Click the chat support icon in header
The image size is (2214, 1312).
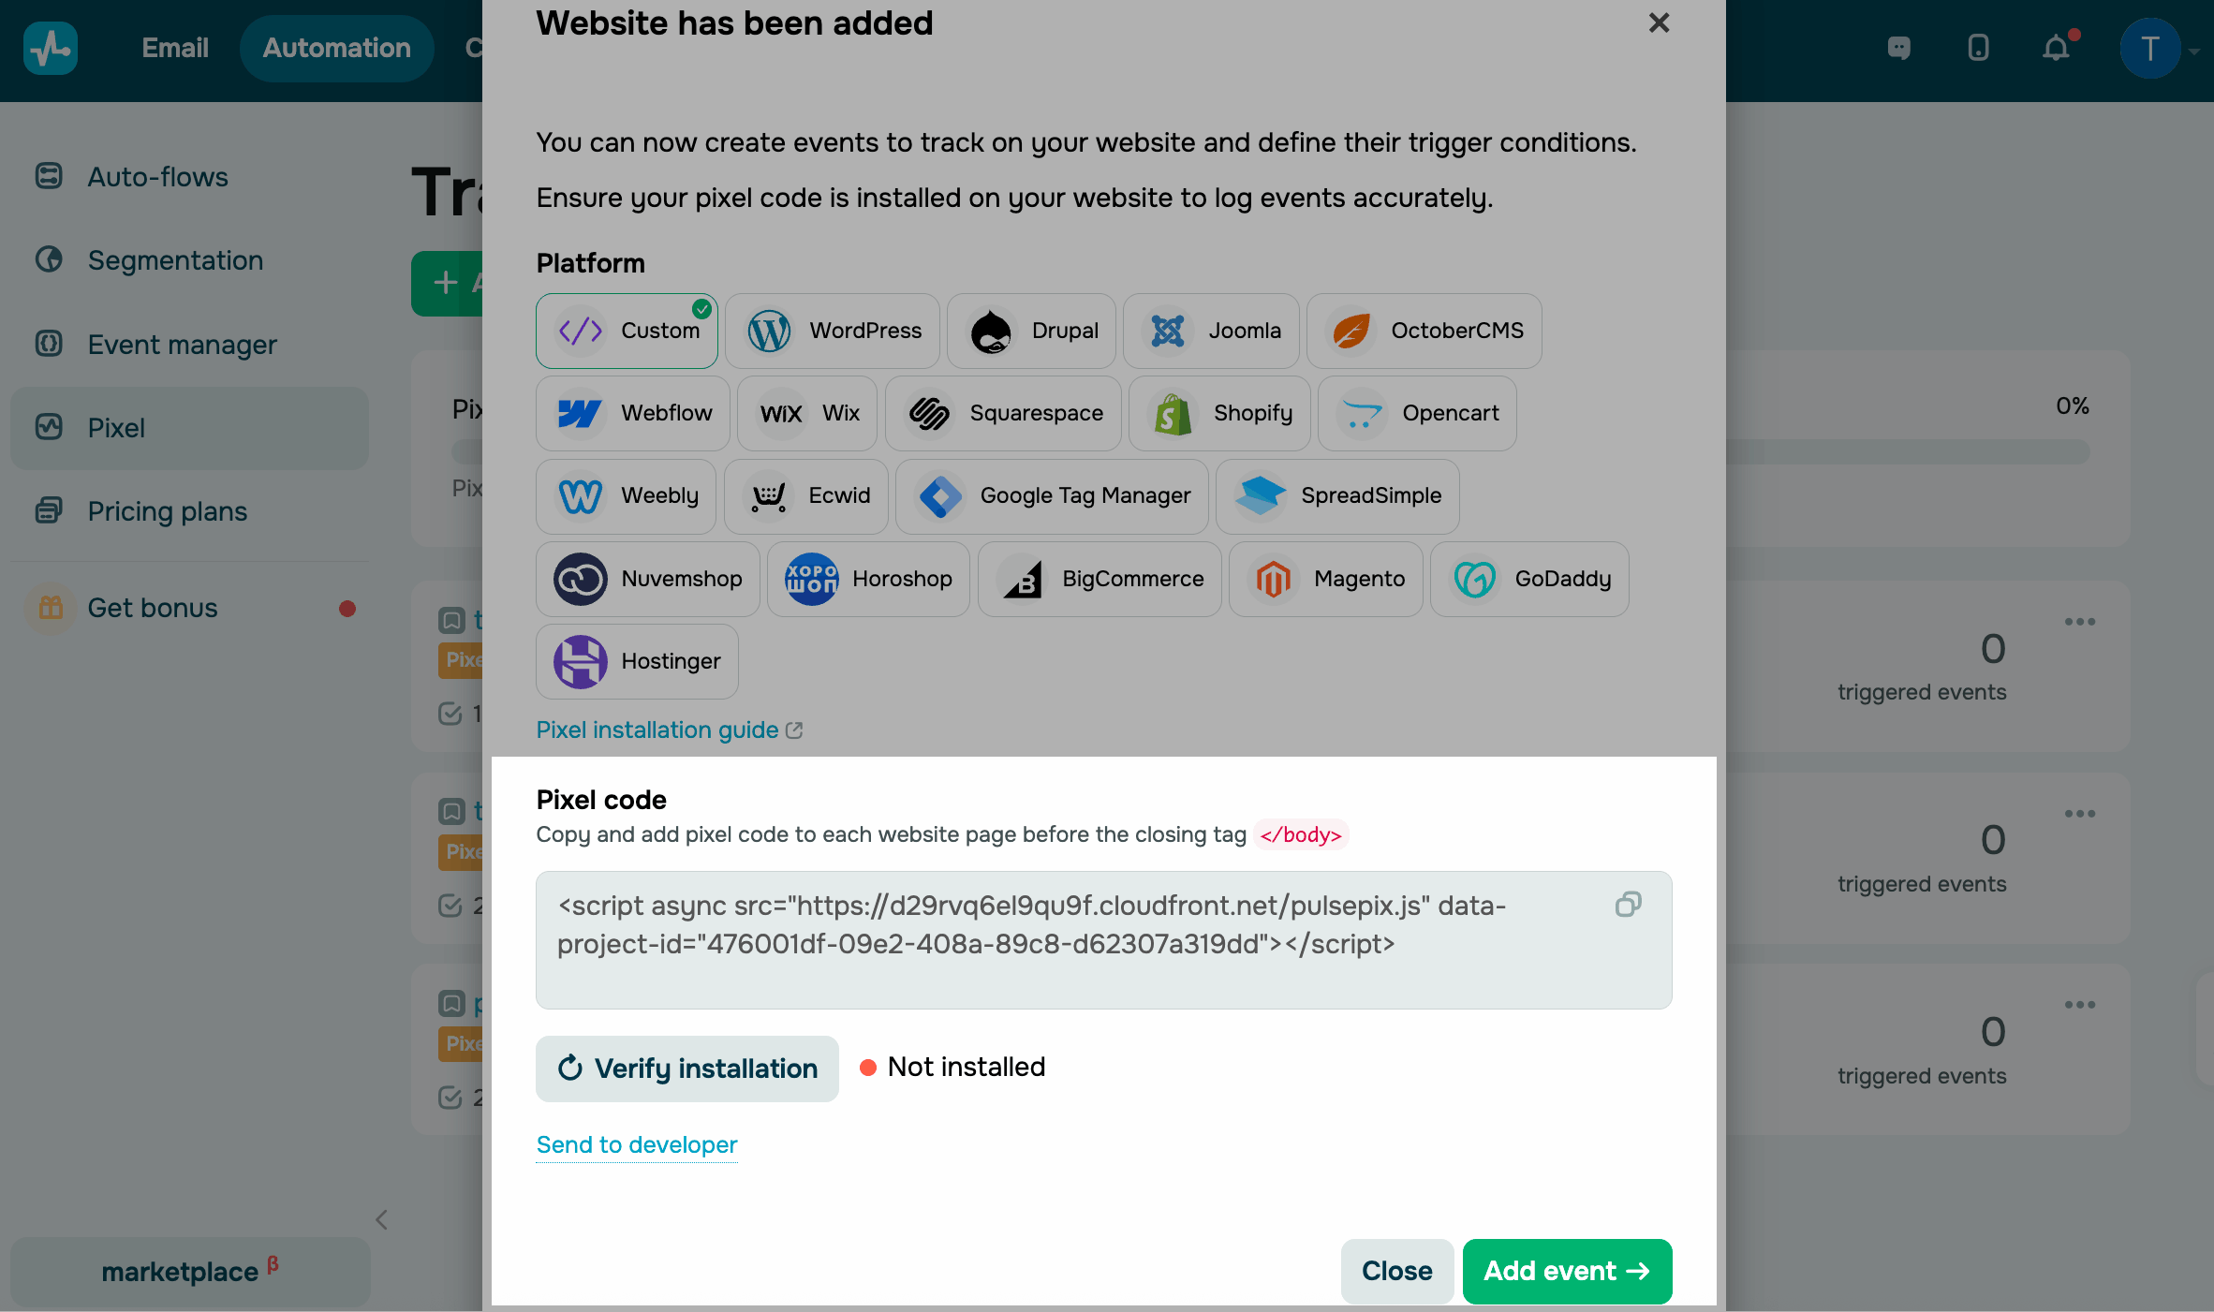1898,48
